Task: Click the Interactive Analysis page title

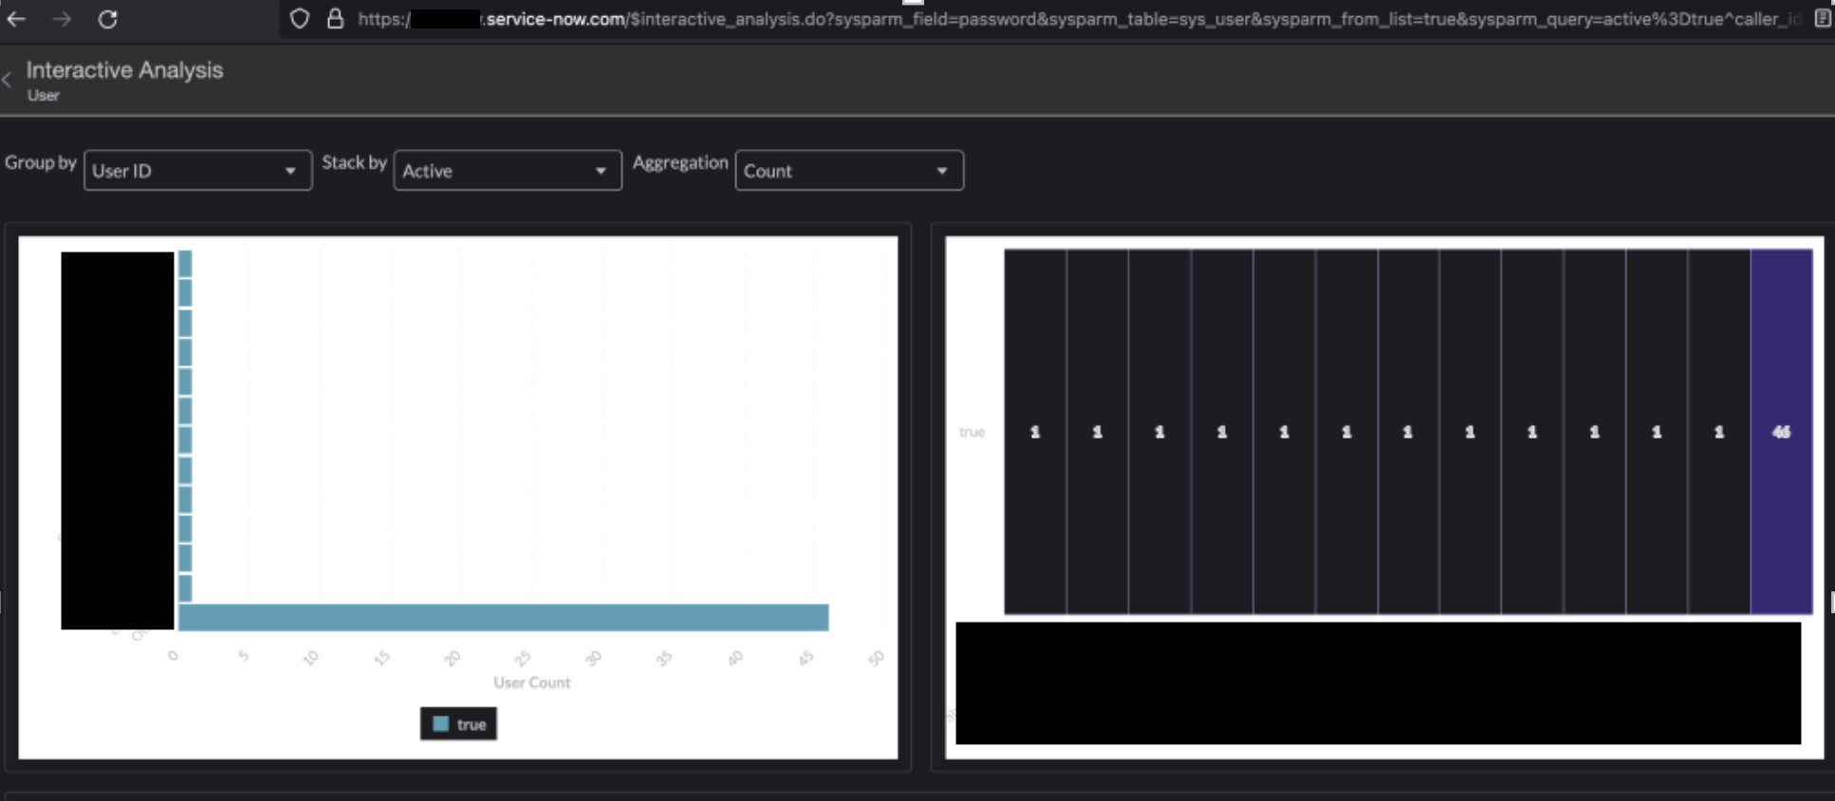Action: (124, 70)
